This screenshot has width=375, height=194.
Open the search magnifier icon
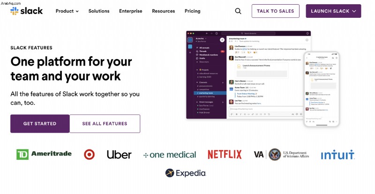coord(238,11)
